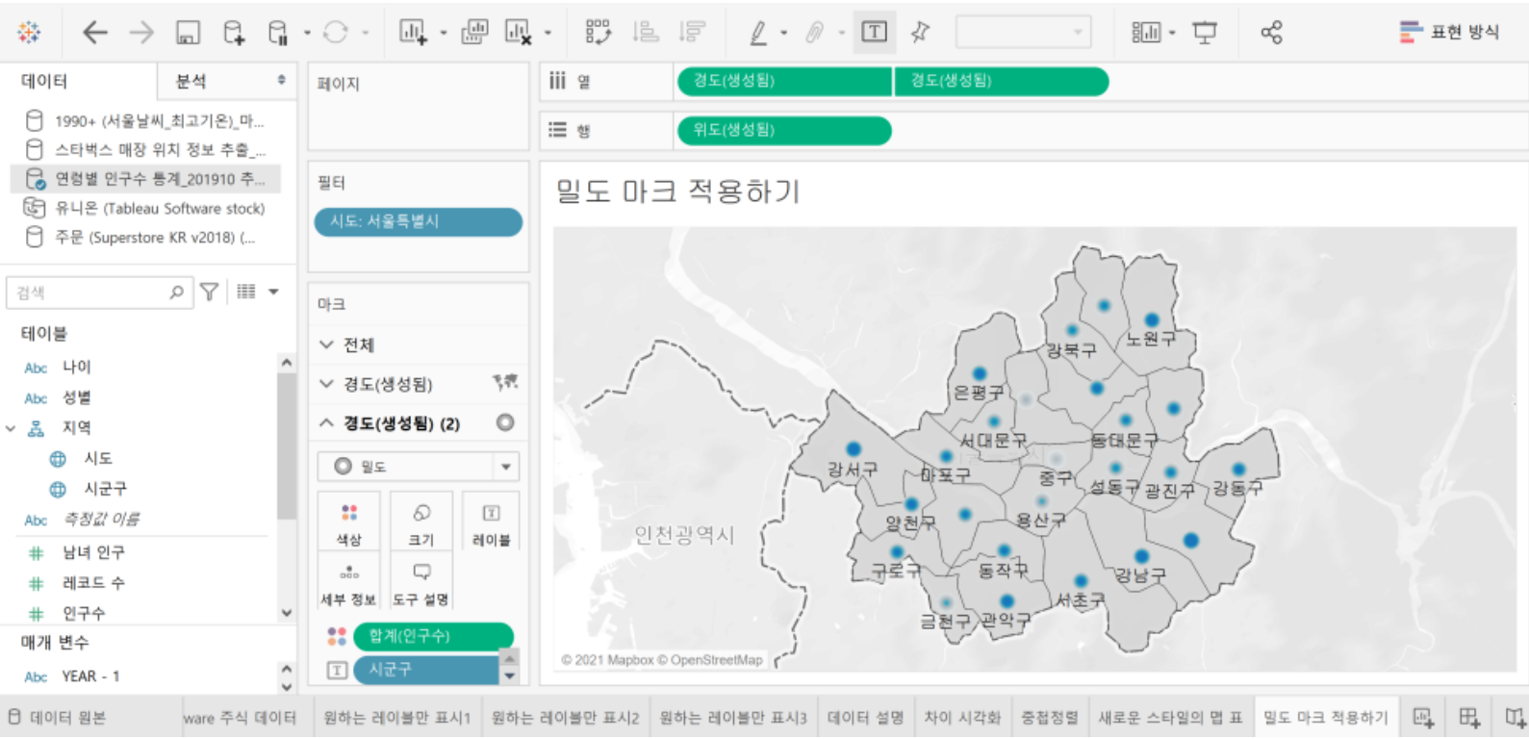The height and width of the screenshot is (739, 1529).
Task: Click the group members paperclip icon
Action: 814,33
